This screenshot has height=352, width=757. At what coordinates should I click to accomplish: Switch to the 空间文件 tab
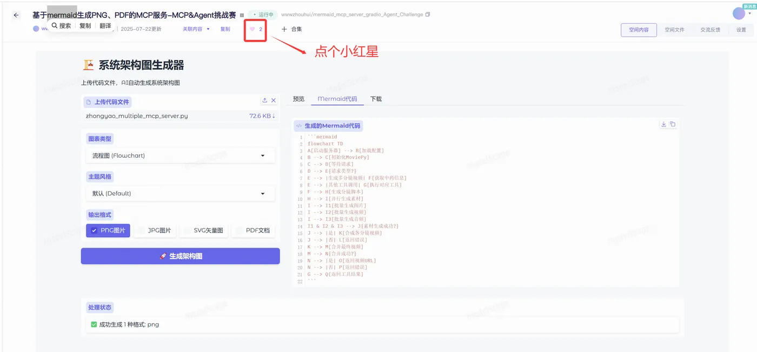674,30
